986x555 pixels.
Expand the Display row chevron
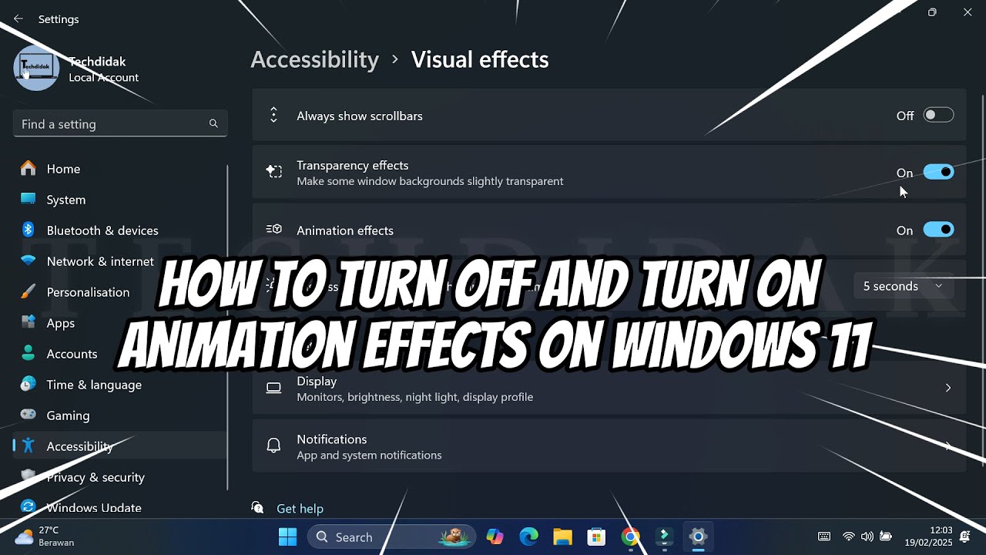(x=948, y=388)
